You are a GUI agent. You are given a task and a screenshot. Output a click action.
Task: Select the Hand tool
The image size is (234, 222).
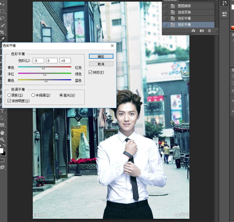click(x=2, y=132)
